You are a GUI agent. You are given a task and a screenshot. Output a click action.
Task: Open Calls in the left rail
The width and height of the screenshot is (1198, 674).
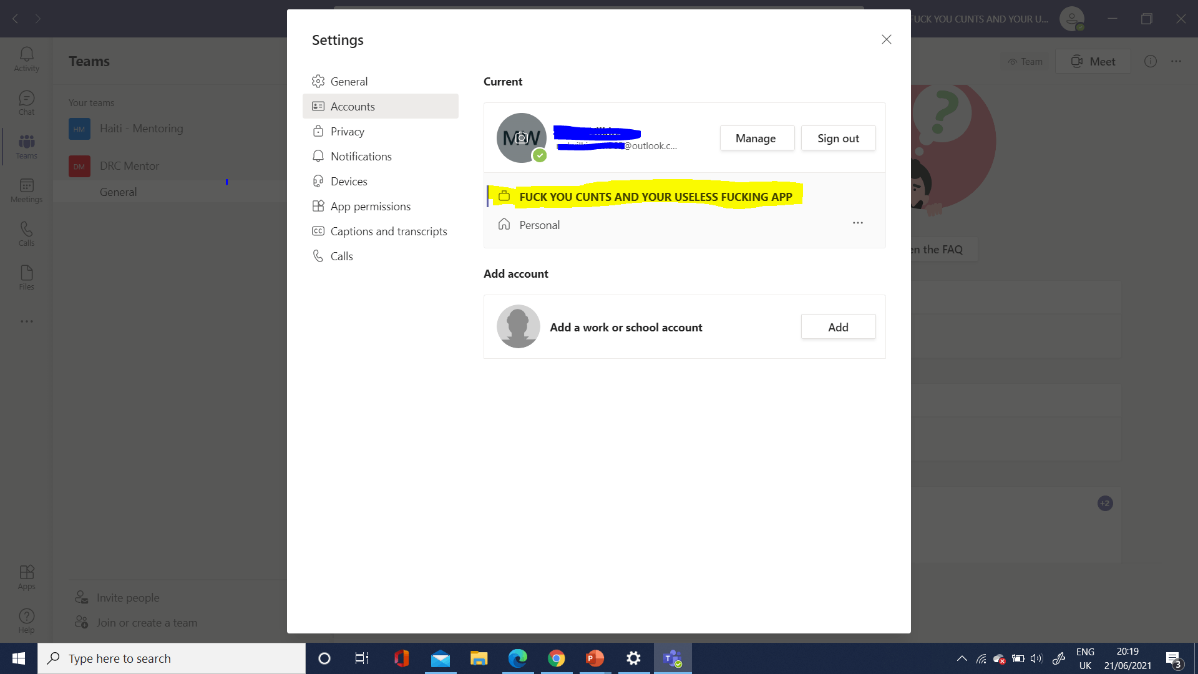click(x=26, y=234)
